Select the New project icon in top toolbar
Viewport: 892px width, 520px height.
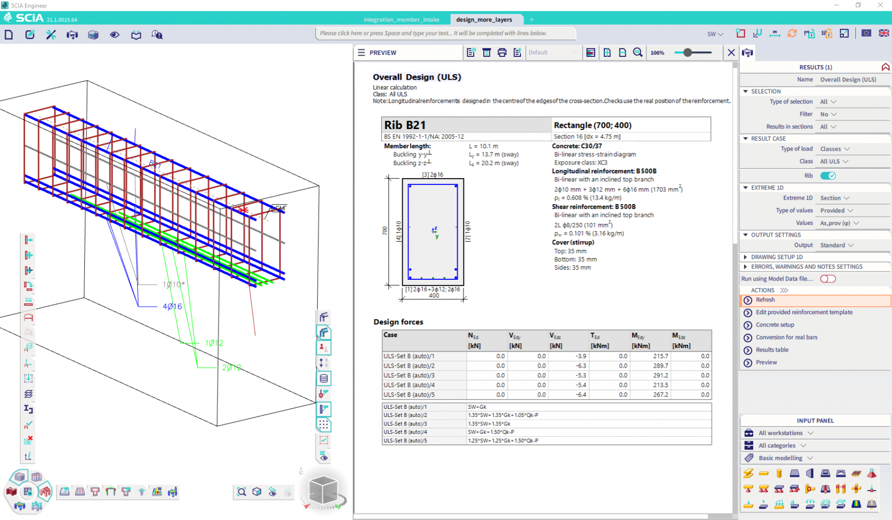coord(9,35)
